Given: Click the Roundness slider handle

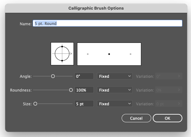Looking at the screenshot, I should (x=71, y=90).
